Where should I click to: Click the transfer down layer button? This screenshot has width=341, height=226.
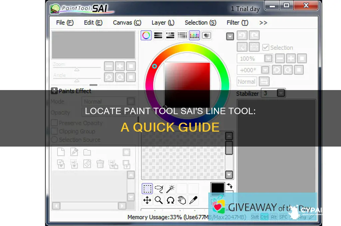pos(61,164)
